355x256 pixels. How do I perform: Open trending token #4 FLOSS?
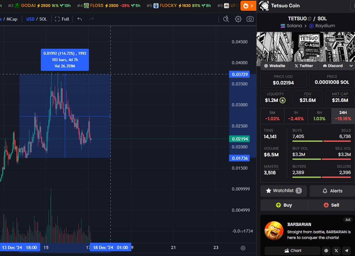pos(109,5)
